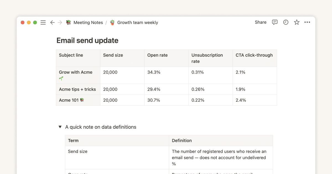
Task: Open the sidebar with the hamburger icon
Action: point(43,22)
